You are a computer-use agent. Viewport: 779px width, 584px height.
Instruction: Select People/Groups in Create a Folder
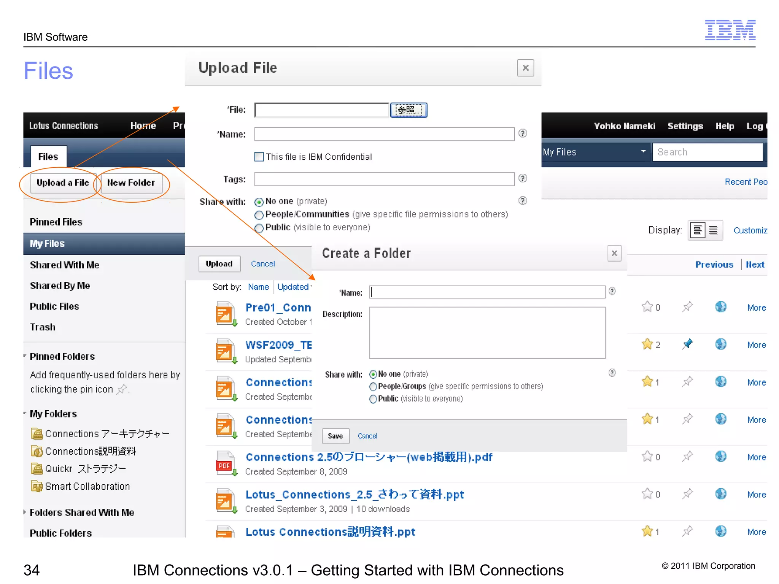(373, 387)
